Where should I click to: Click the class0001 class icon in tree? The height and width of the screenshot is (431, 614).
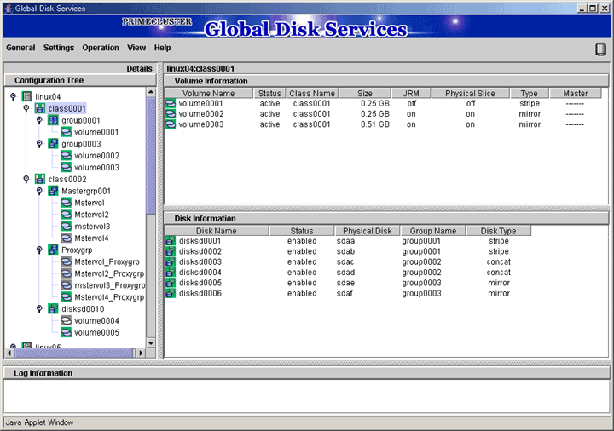tap(40, 108)
